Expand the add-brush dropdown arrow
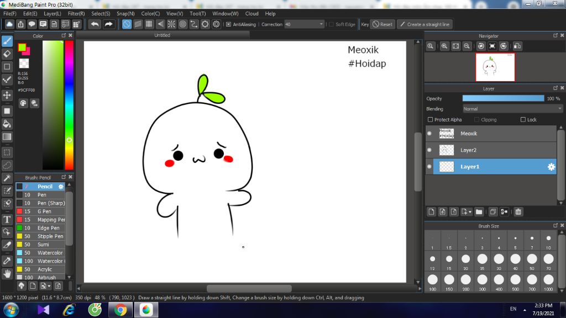Viewport: 566px width, 318px height. click(49, 287)
